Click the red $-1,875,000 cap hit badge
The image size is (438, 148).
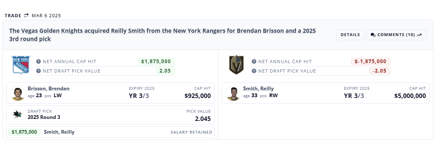[371, 61]
